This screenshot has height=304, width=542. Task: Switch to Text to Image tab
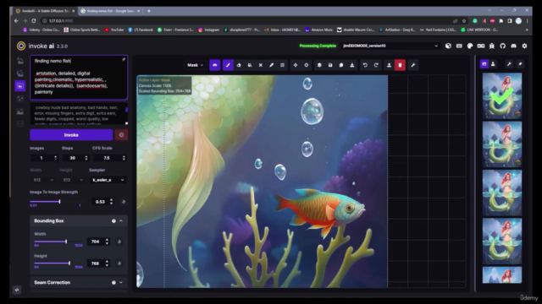(x=20, y=61)
